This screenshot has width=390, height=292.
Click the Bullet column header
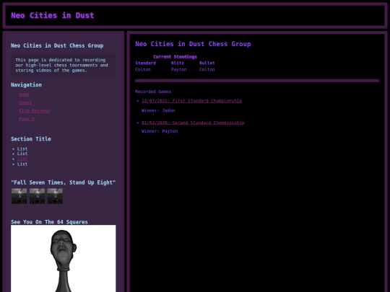pos(207,63)
